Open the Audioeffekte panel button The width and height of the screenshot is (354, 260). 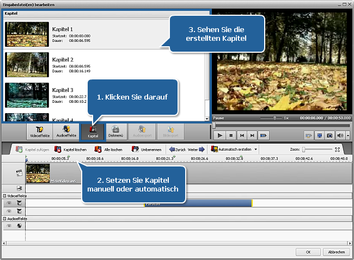66,132
